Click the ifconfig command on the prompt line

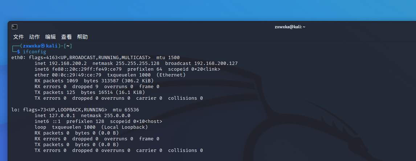click(x=34, y=52)
